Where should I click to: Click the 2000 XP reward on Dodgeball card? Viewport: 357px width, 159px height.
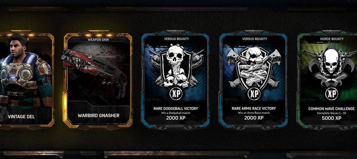click(x=175, y=118)
